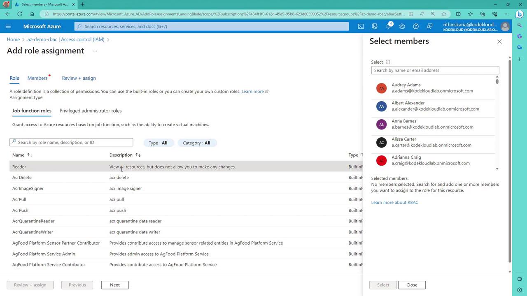
Task: Select the Privileged administrator roles tab
Action: pyautogui.click(x=91, y=111)
